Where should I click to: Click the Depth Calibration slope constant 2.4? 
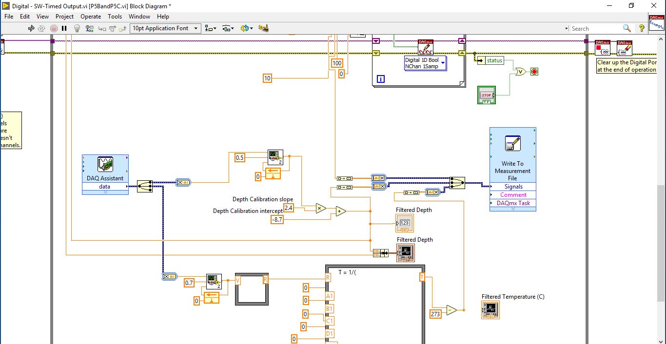pos(288,208)
